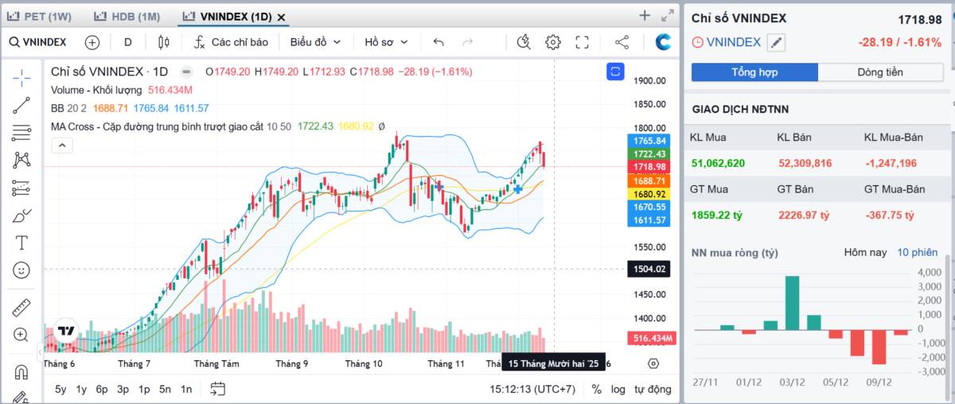Toggle the tự động auto scale

653,389
